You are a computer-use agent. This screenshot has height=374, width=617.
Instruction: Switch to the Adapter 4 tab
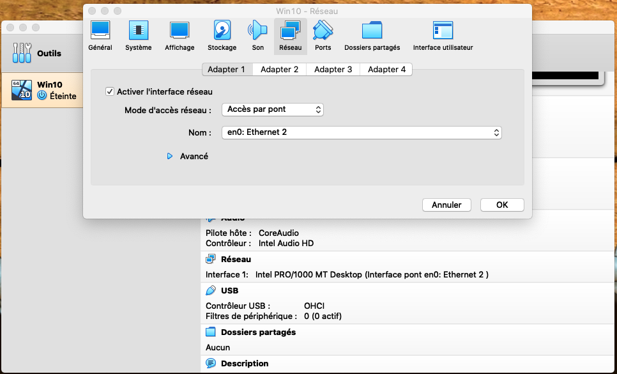click(x=386, y=69)
